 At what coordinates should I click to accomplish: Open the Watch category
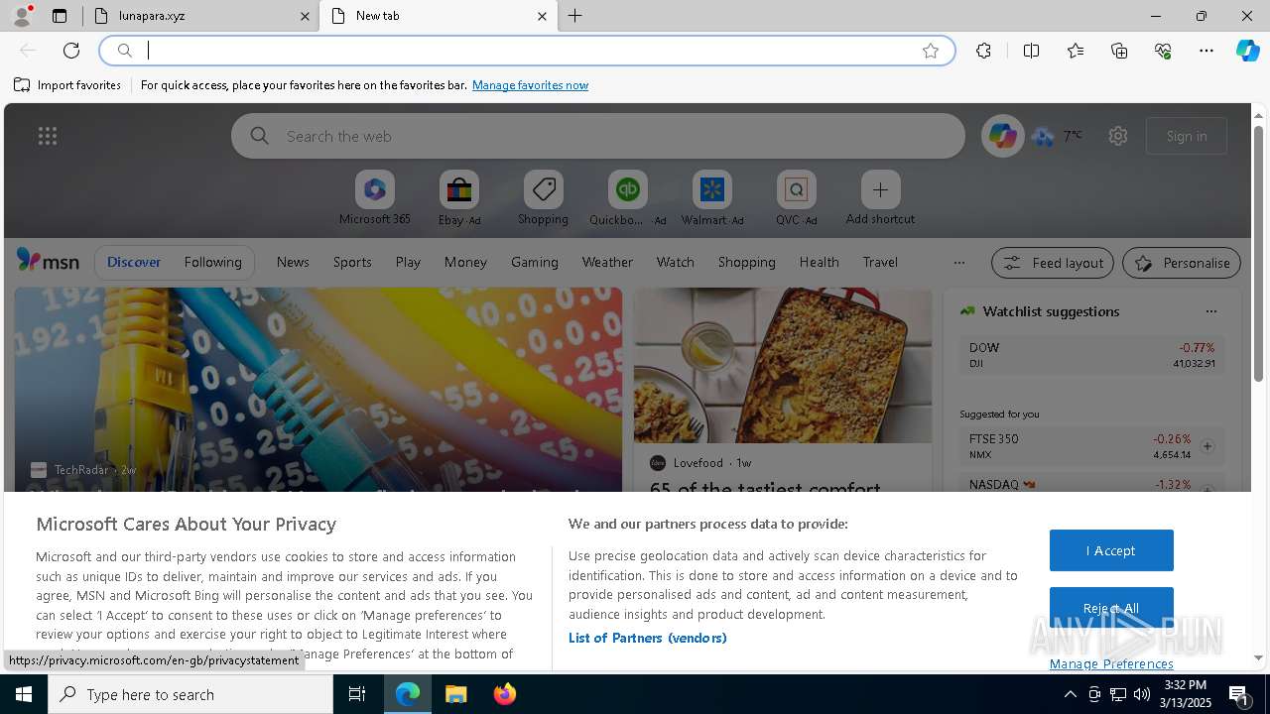[675, 262]
